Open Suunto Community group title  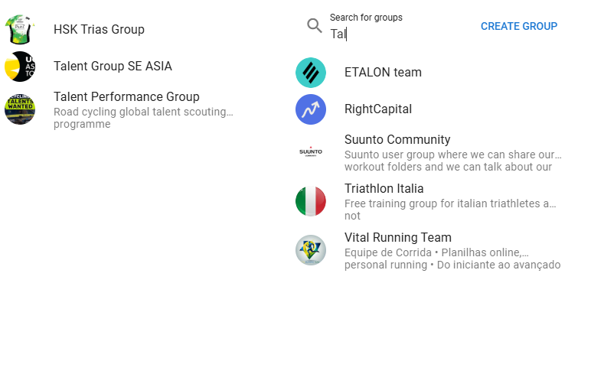(x=397, y=140)
